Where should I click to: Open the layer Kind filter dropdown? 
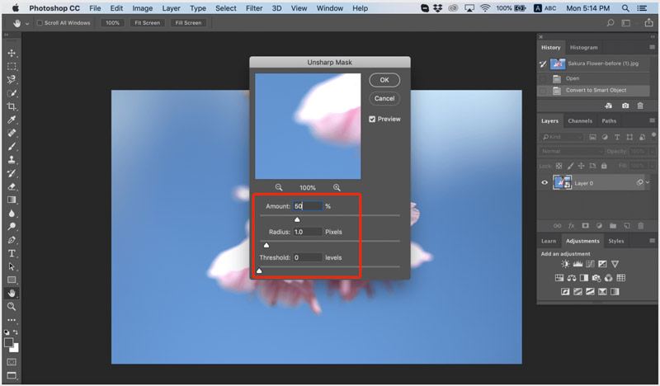562,137
